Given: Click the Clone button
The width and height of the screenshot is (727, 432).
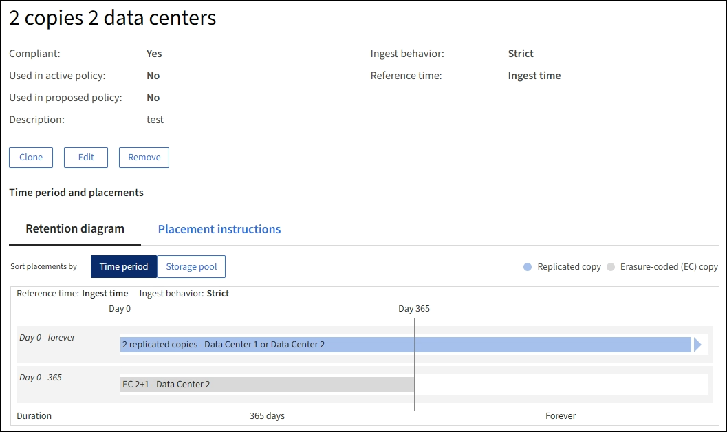Looking at the screenshot, I should [31, 158].
